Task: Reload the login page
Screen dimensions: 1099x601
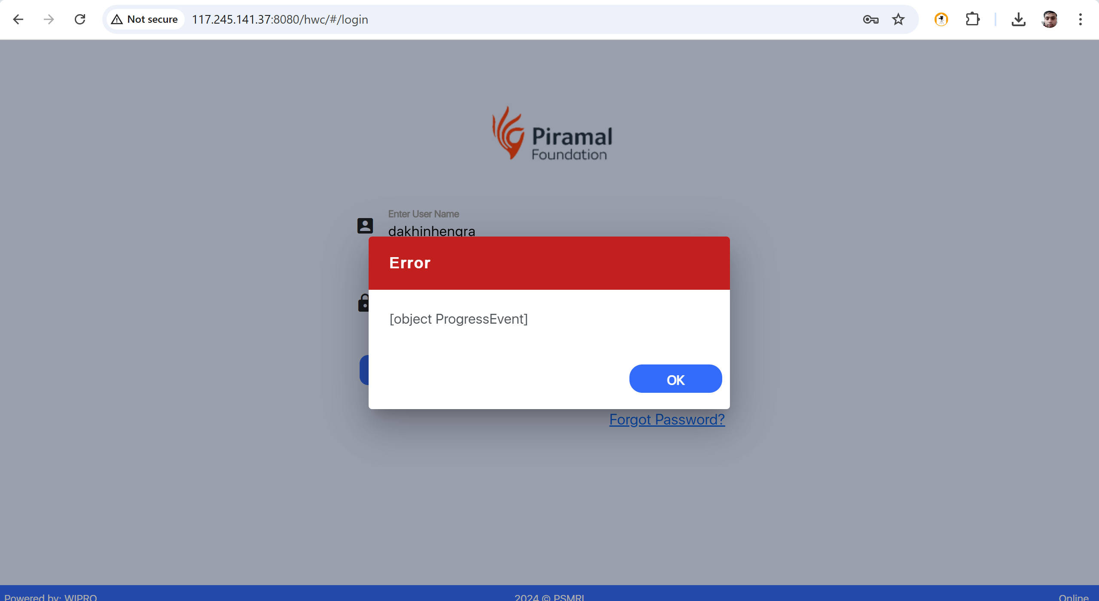Action: click(80, 19)
